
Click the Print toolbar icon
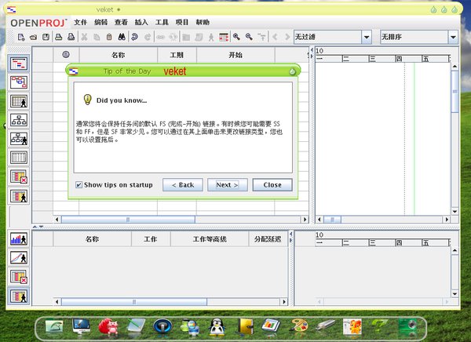(x=59, y=37)
